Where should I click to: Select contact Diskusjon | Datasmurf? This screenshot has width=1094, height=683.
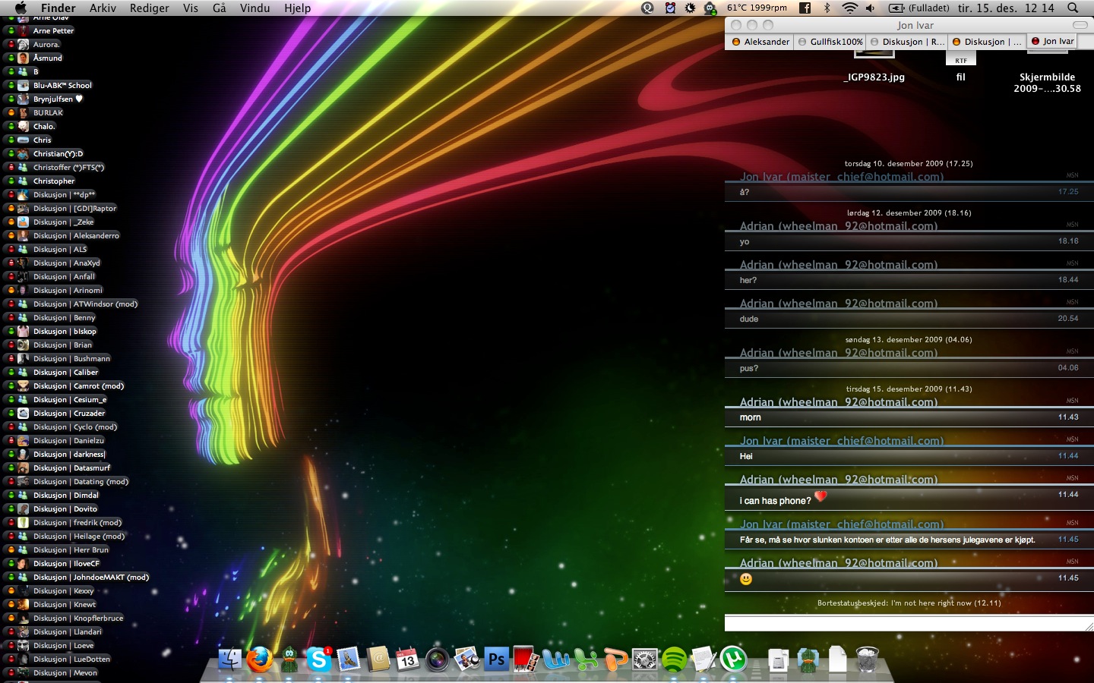[71, 467]
